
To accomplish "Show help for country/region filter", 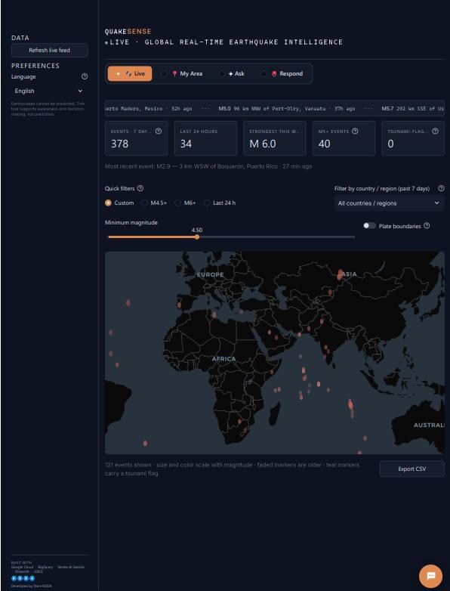I will point(442,188).
